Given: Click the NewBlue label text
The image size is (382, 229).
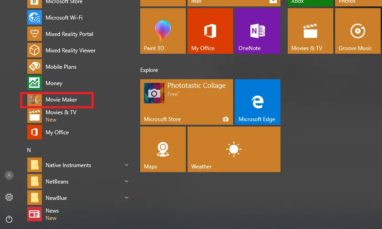Looking at the screenshot, I should [x=56, y=198].
